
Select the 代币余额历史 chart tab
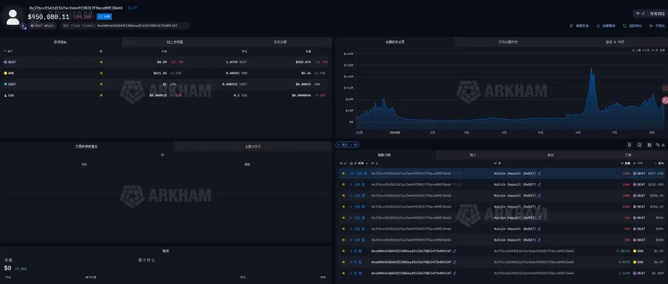click(x=508, y=42)
